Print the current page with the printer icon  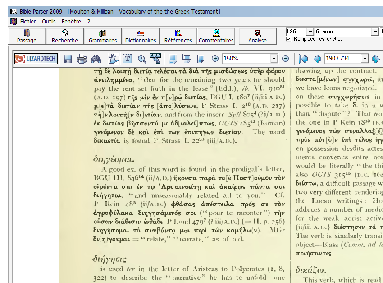pyautogui.click(x=82, y=59)
